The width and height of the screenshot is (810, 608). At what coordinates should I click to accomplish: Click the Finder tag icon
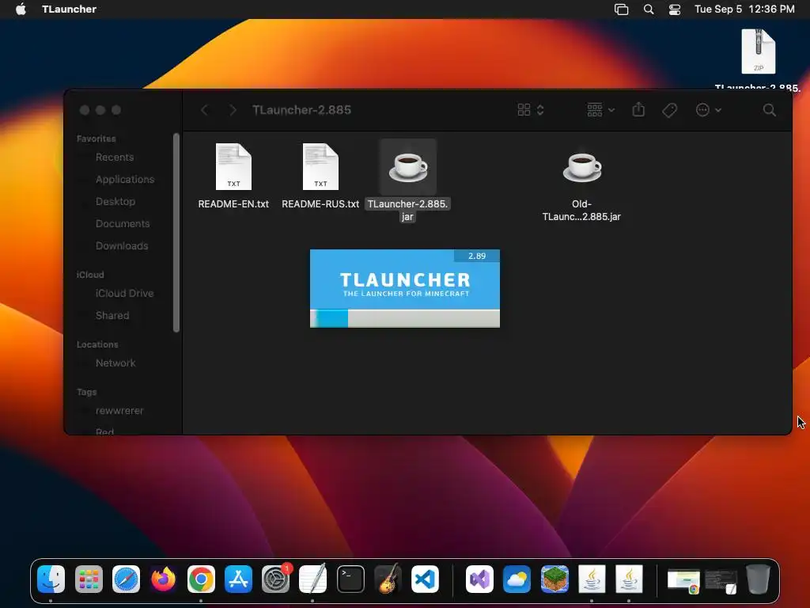tap(669, 109)
